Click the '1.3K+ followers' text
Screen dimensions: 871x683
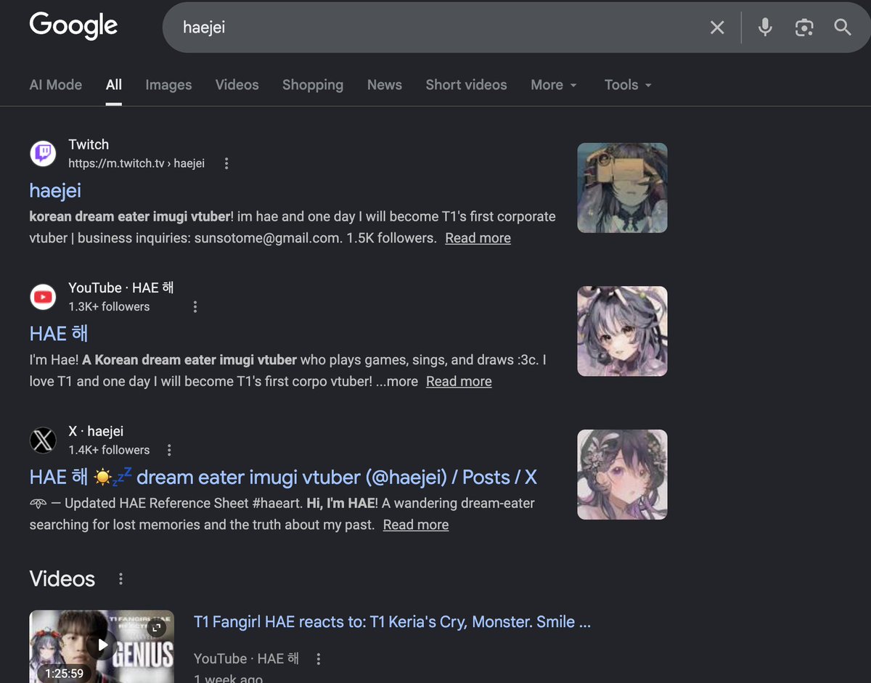(x=109, y=307)
